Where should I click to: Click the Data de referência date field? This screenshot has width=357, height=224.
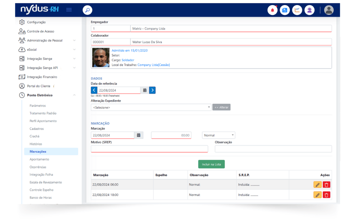point(119,90)
